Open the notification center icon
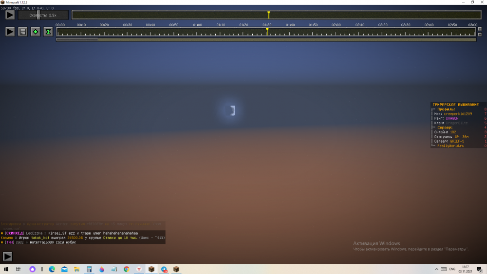 (480, 269)
